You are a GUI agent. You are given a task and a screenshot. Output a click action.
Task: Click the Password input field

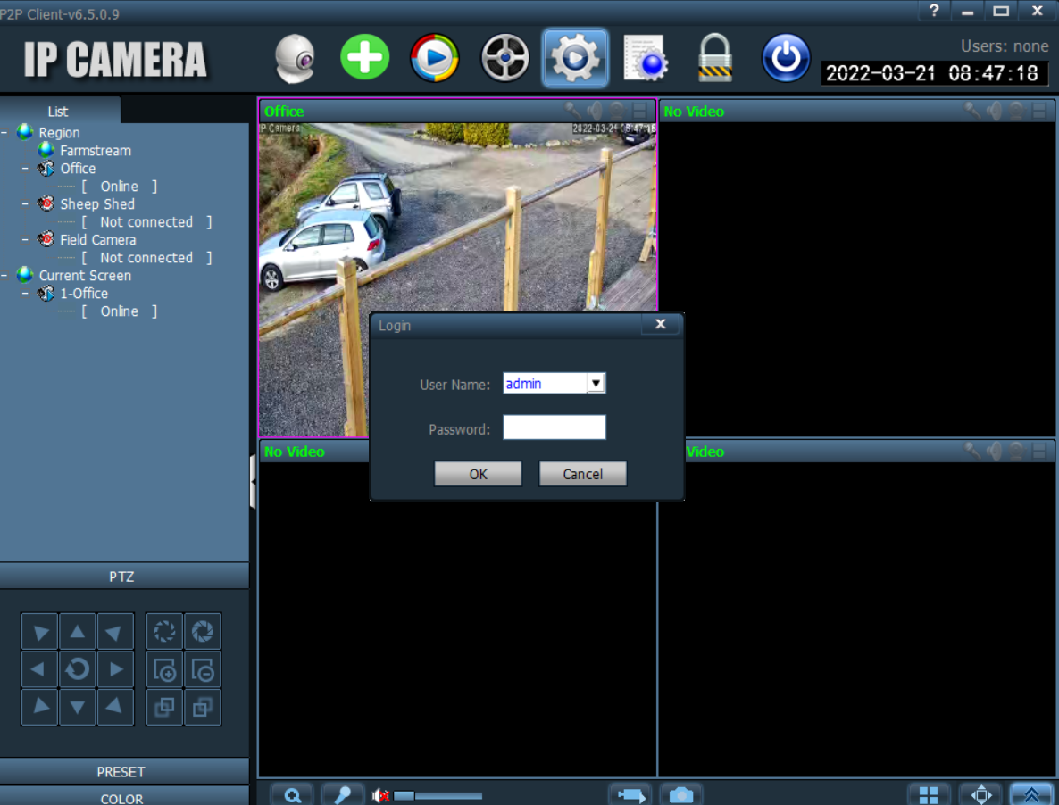tap(554, 427)
